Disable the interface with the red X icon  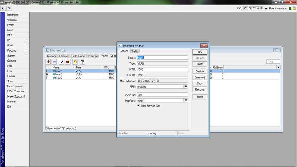[68, 62]
